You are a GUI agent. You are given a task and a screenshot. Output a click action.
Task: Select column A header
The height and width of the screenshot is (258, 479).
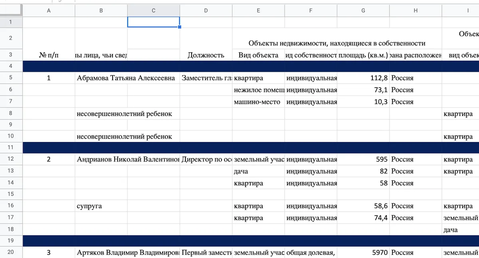point(49,11)
